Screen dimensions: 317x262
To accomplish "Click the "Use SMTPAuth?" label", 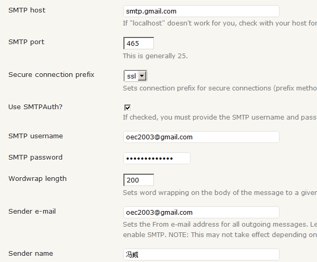I will coord(35,107).
